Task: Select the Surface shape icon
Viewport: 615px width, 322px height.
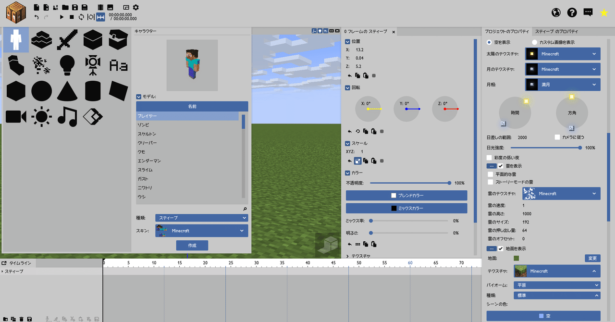Action: click(x=118, y=90)
